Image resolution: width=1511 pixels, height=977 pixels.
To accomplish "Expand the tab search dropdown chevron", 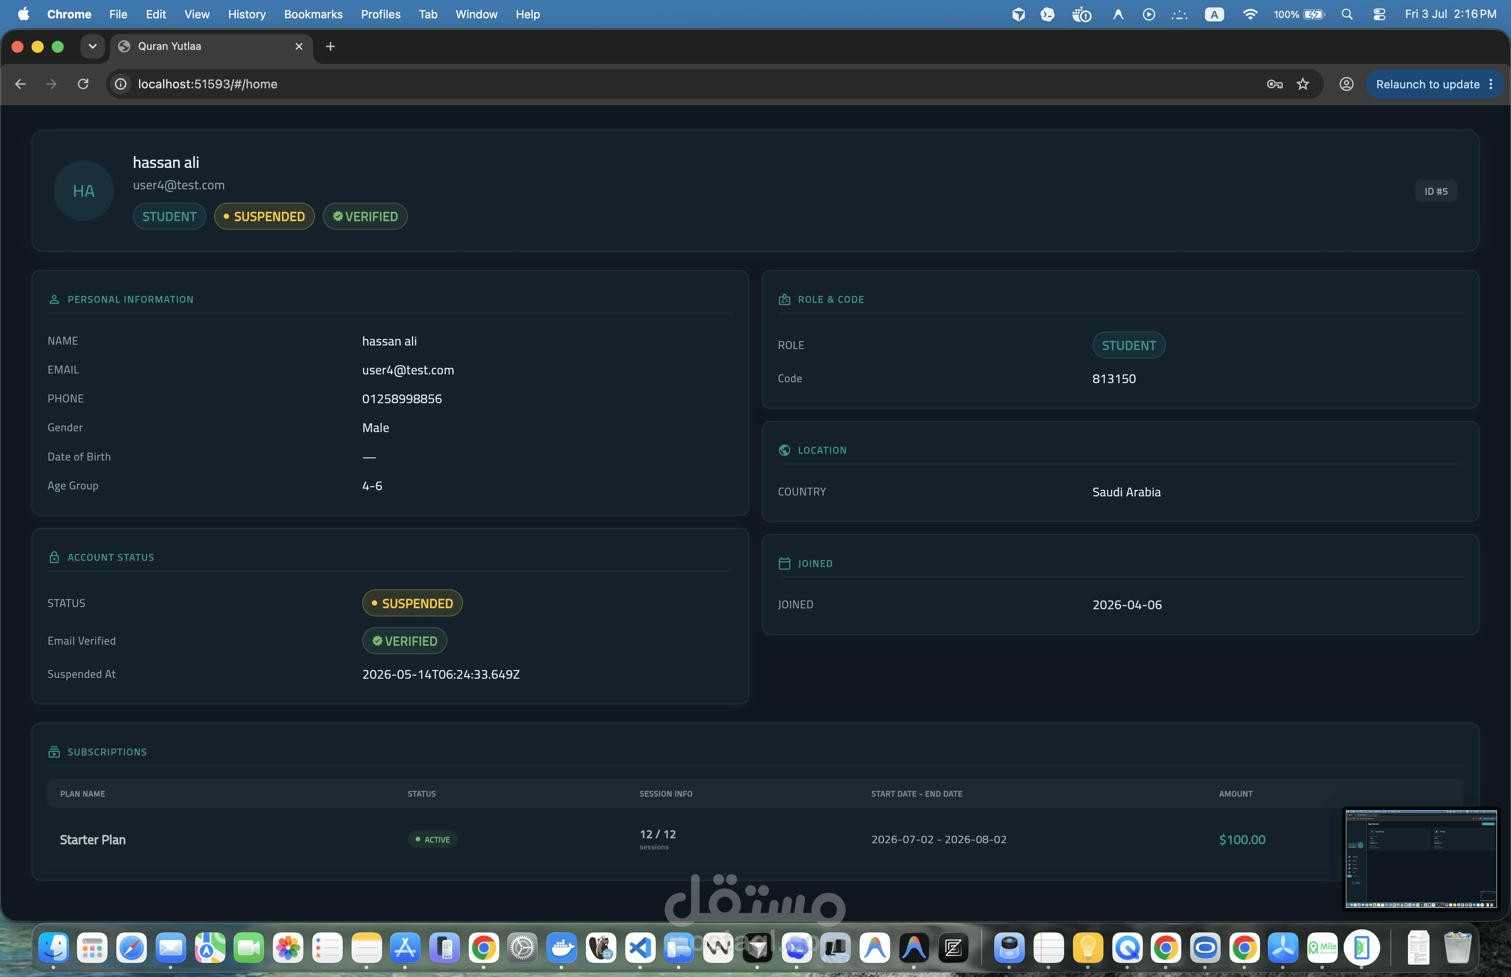I will coord(93,46).
